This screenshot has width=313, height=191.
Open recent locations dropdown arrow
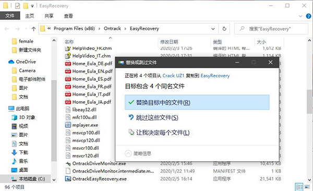[x=26, y=29]
